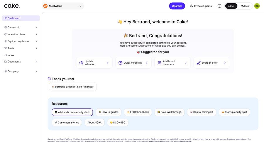
Task: Click the Draft an offer pen icon
Action: [199, 63]
